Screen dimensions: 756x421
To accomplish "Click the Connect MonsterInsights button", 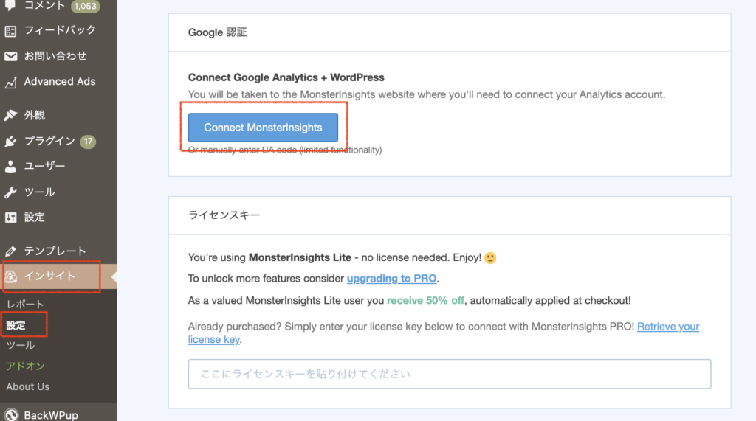I will (263, 127).
